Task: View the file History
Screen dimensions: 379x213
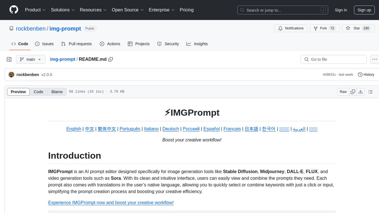Action: point(366,75)
